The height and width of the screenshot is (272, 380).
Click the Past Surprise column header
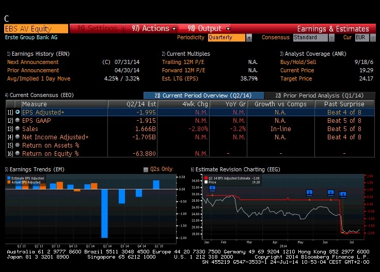pyautogui.click(x=344, y=104)
